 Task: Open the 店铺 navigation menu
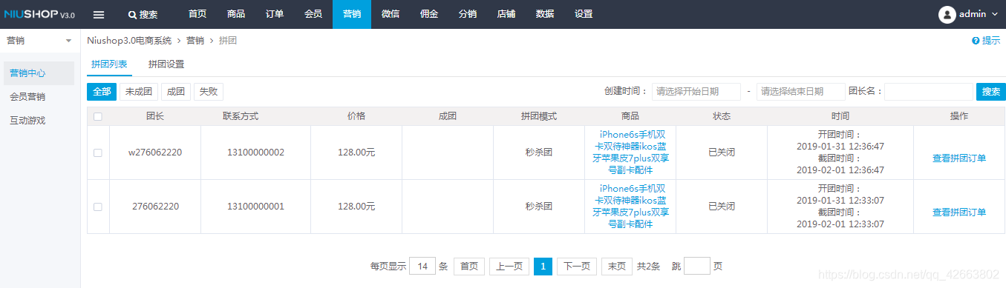[506, 14]
